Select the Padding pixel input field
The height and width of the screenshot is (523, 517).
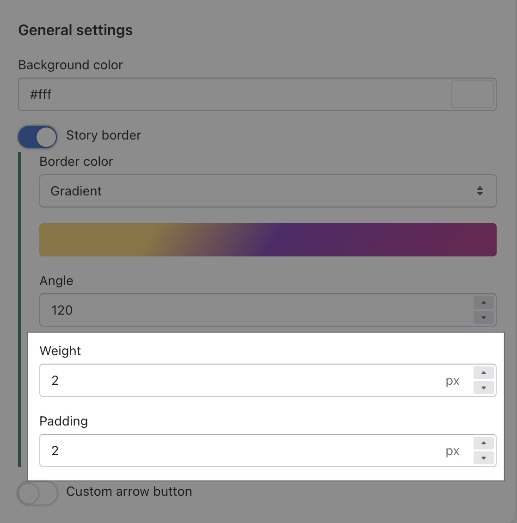[240, 450]
